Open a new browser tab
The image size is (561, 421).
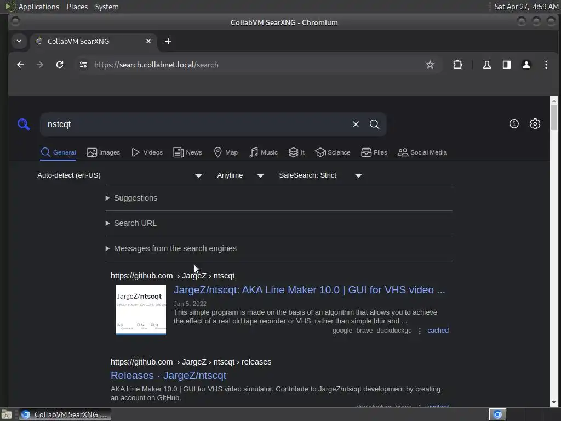[168, 41]
